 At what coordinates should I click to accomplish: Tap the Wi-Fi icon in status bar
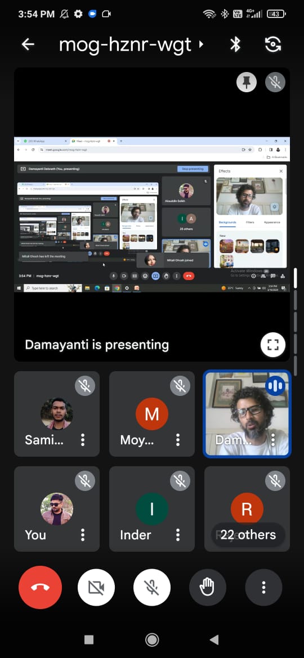(x=209, y=14)
